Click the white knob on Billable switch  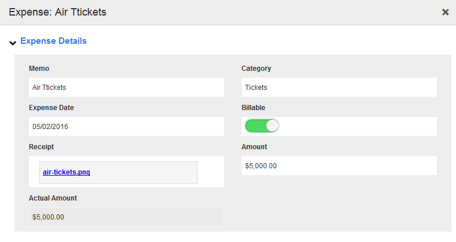pos(272,126)
